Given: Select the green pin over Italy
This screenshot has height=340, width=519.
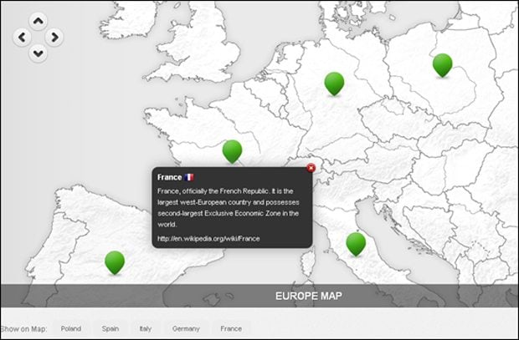Looking at the screenshot, I should [x=356, y=242].
